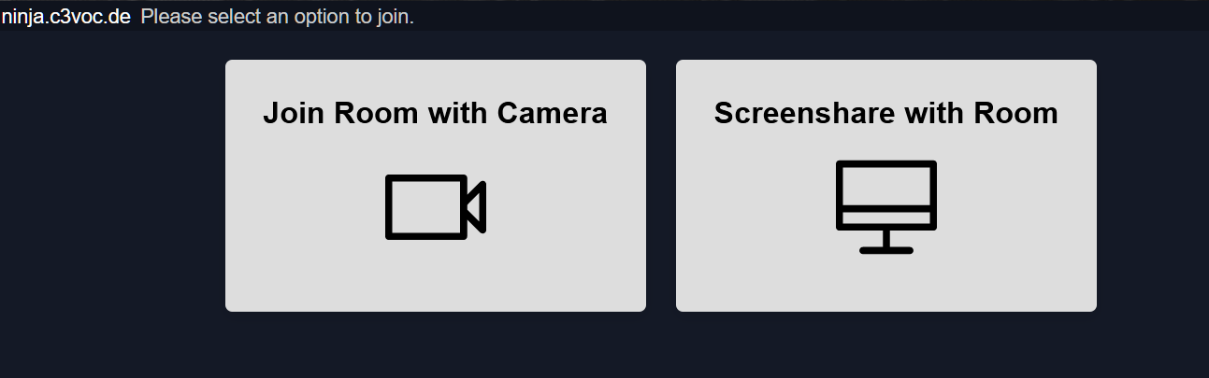
Task: Click the "Screenshare with Room" heading text
Action: click(886, 113)
